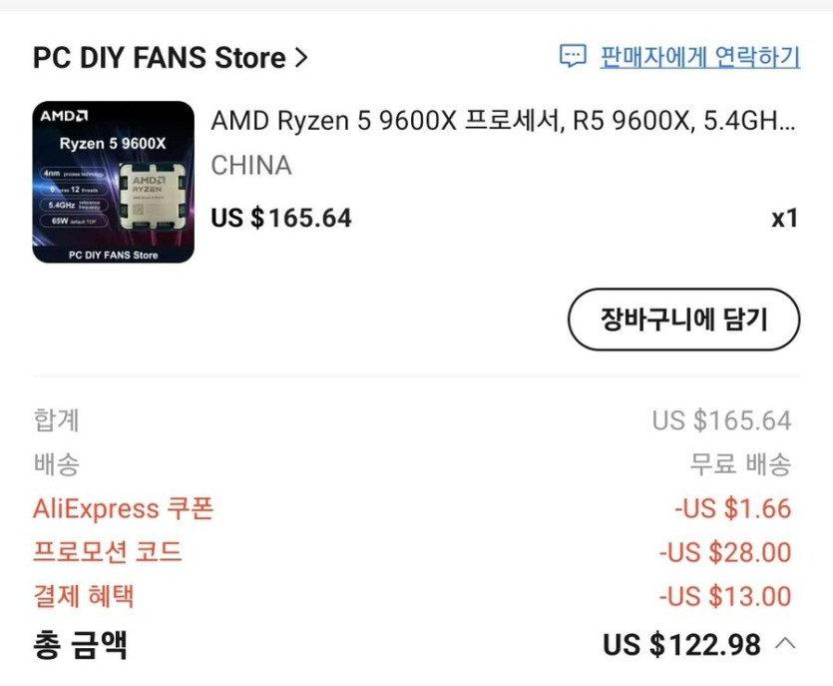Click the chevron beside the store name
Screen dimensions: 833x686
(301, 58)
